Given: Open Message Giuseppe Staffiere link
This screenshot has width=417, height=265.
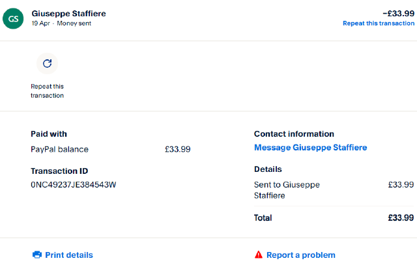Looking at the screenshot, I should coord(310,148).
